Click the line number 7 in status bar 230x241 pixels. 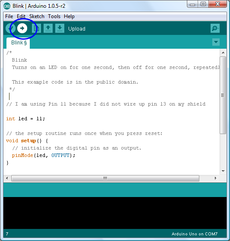tap(7, 234)
